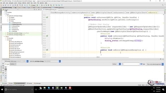Click the Project panel gear settings icon
Viewport: 166px width, 93px height.
click(x=39, y=10)
